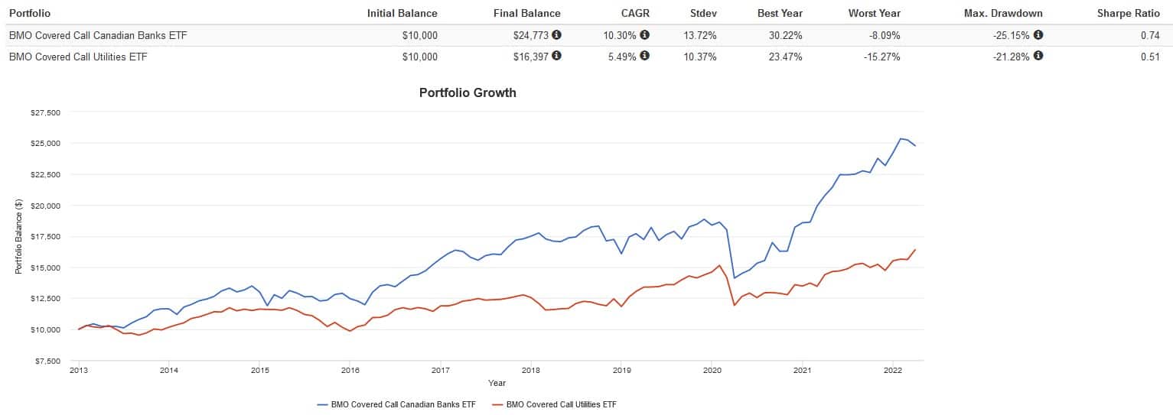Click the Stdev column header
This screenshot has width=1173, height=415.
coord(702,13)
